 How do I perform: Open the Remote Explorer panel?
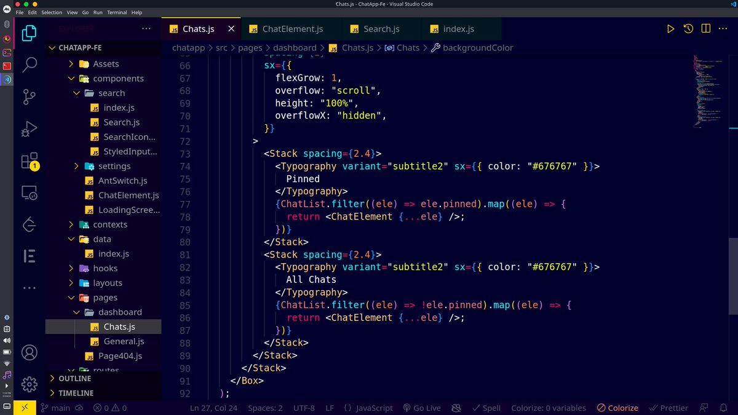(29, 192)
